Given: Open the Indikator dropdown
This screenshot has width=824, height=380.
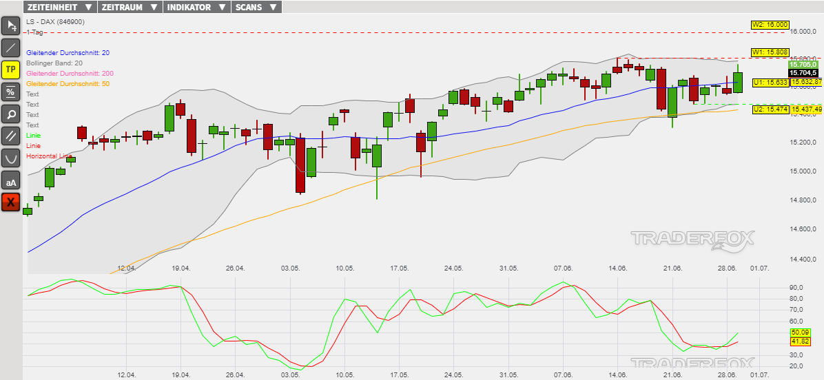Looking at the screenshot, I should coord(196,7).
